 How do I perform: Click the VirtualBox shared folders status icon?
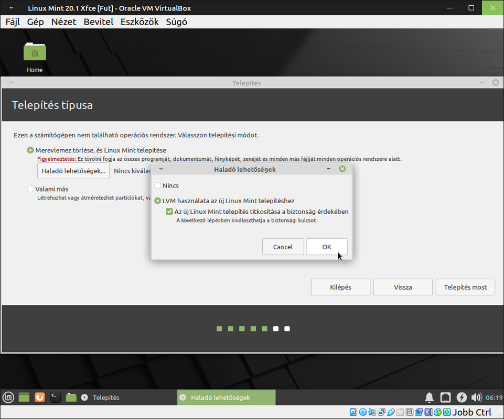coord(400,412)
